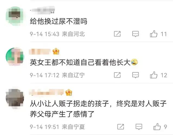This screenshot has height=135, width=173.
Task: Reply to the 英女王 comment
Action: tap(135, 75)
